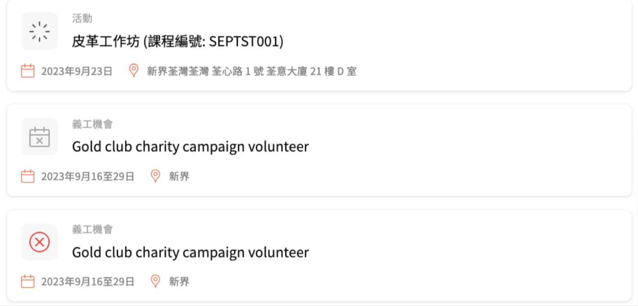Screen dimensions: 638x306
Task: Click location pin in the red X card
Action: point(156,282)
